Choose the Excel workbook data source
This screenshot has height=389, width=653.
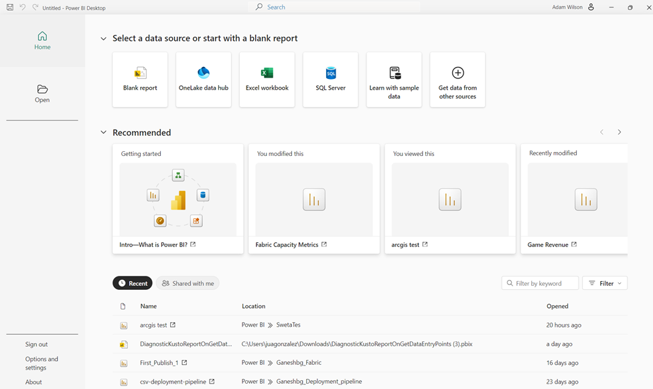point(267,80)
